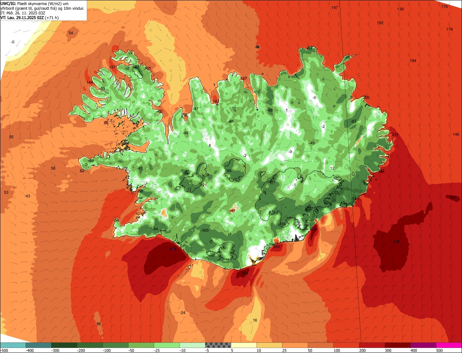The height and width of the screenshot is (353, 462).
Task: Select the flux value '96' in the southwest sea
Action: click(x=99, y=324)
